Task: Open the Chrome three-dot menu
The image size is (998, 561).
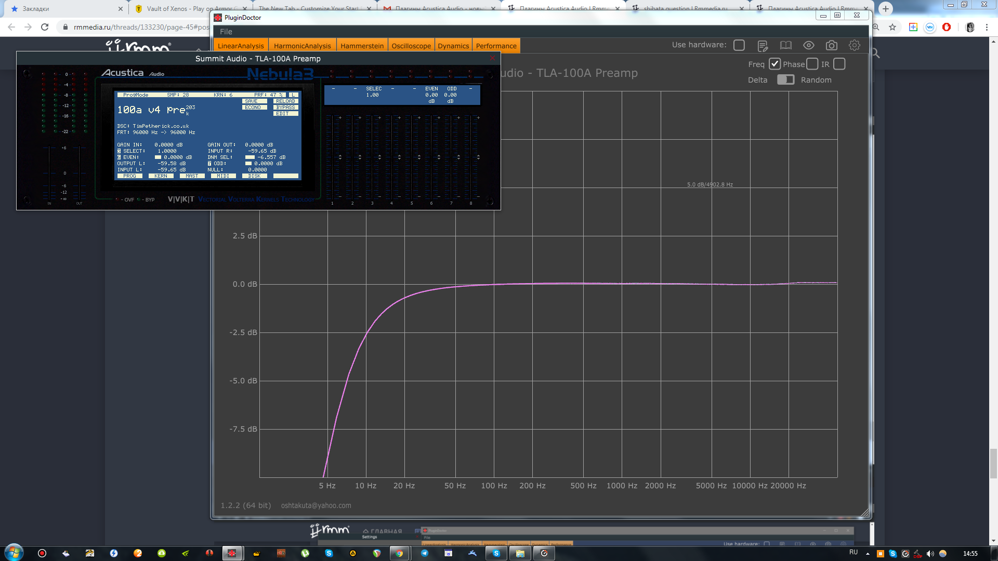Action: coord(987,27)
